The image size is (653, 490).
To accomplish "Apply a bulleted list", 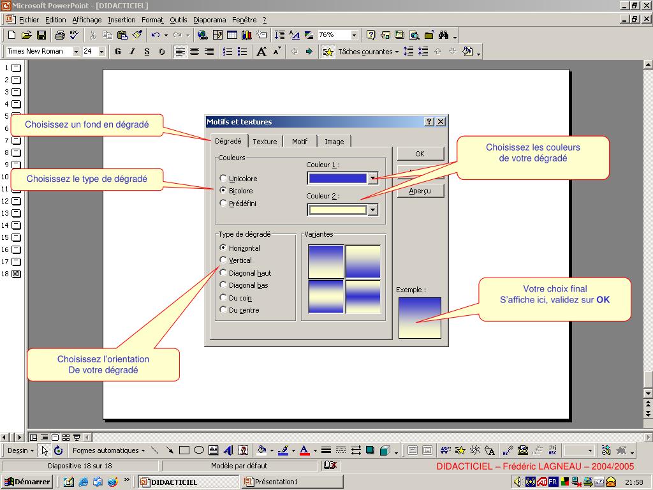I will (x=242, y=52).
